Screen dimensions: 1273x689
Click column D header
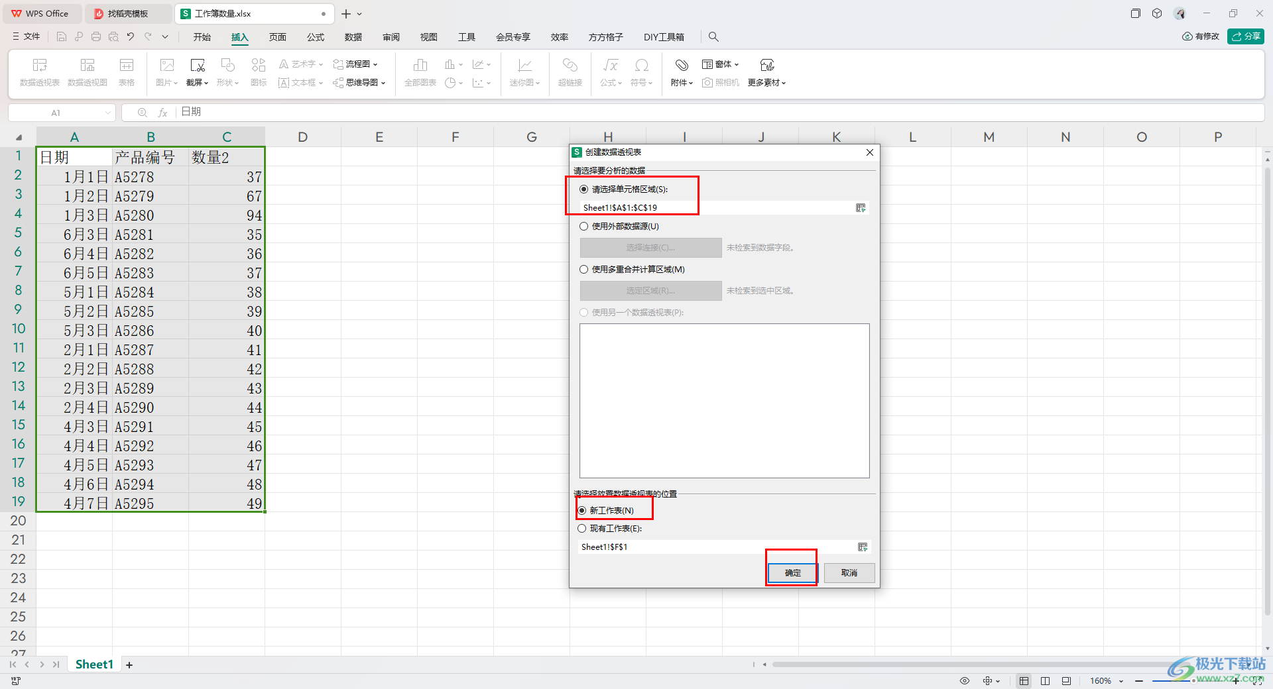303,137
